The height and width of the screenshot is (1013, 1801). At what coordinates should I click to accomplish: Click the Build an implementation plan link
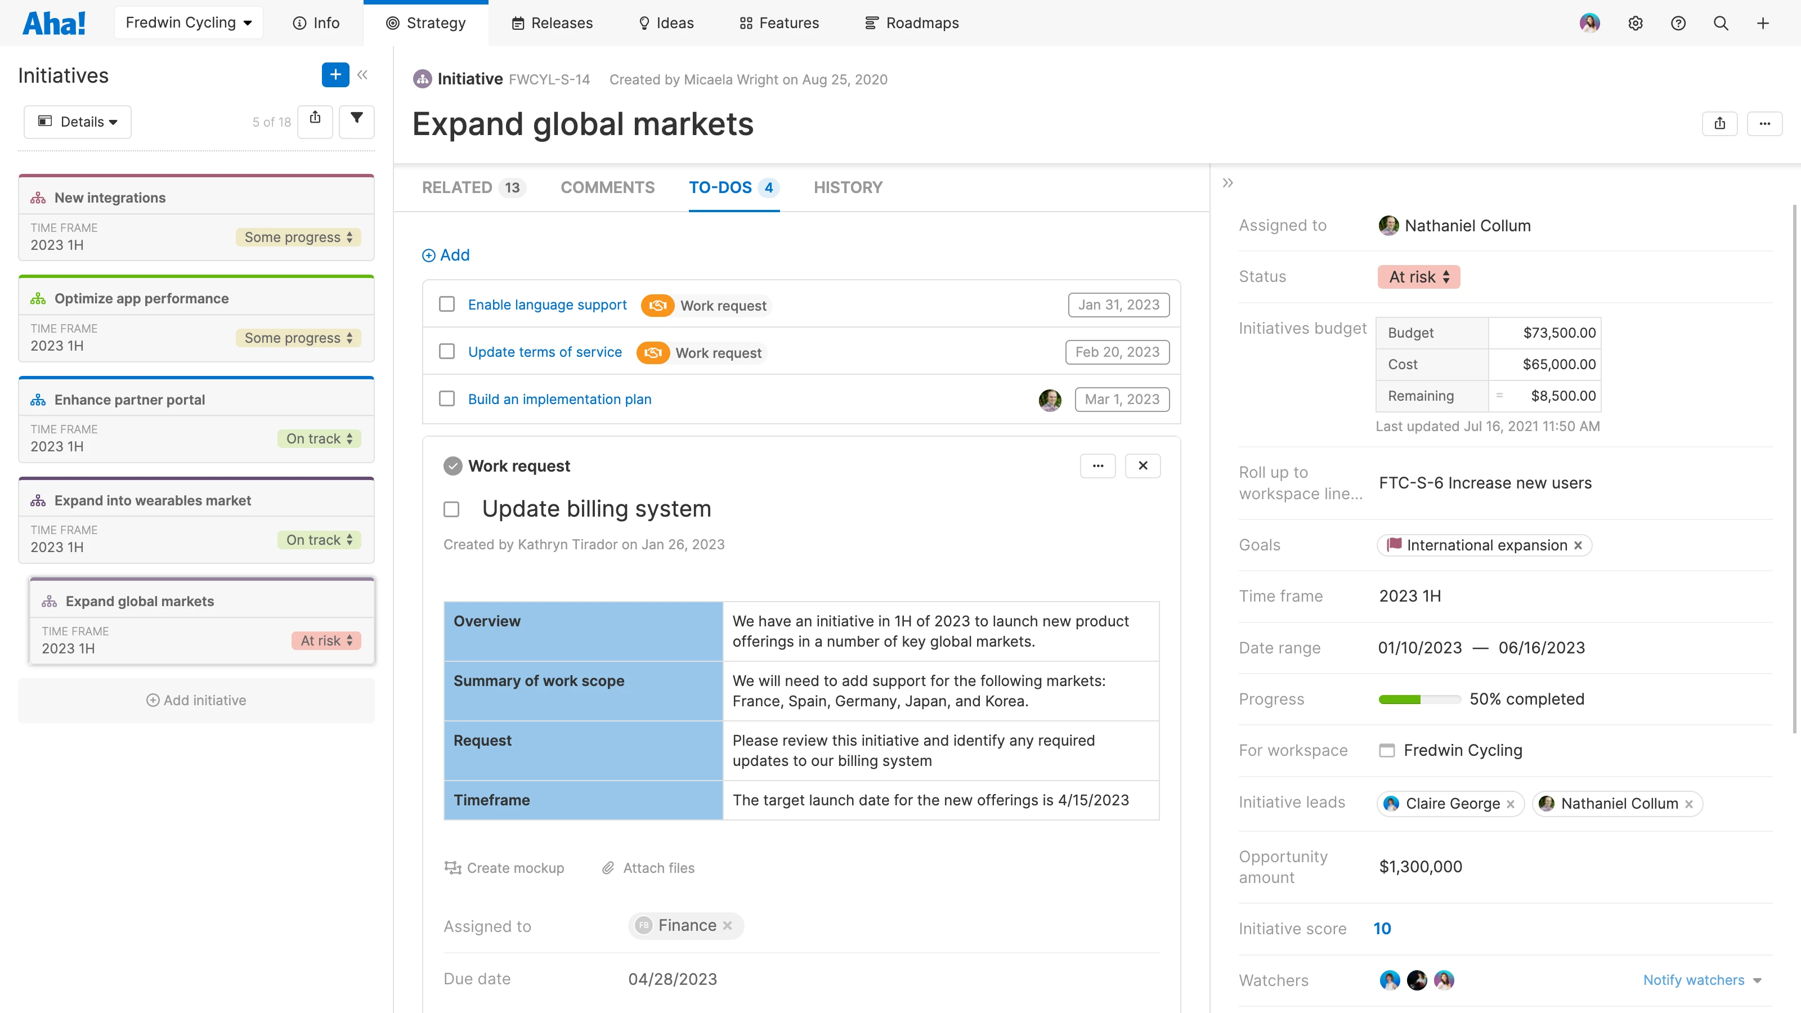click(x=559, y=399)
